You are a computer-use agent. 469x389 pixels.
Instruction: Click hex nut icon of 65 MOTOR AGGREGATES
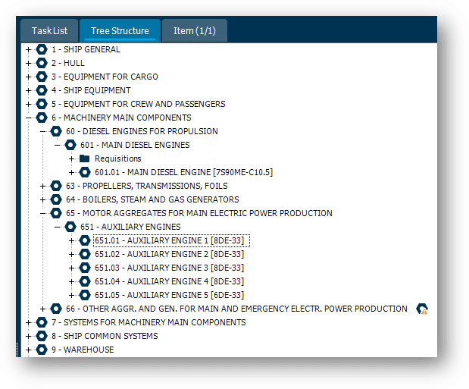pos(56,213)
